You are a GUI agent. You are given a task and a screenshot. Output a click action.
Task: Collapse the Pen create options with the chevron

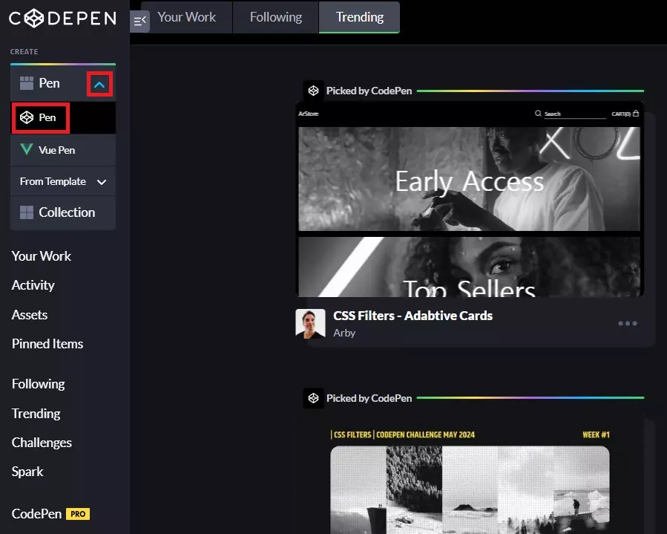point(100,83)
